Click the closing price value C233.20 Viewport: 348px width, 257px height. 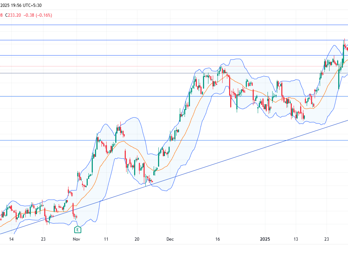click(x=13, y=15)
